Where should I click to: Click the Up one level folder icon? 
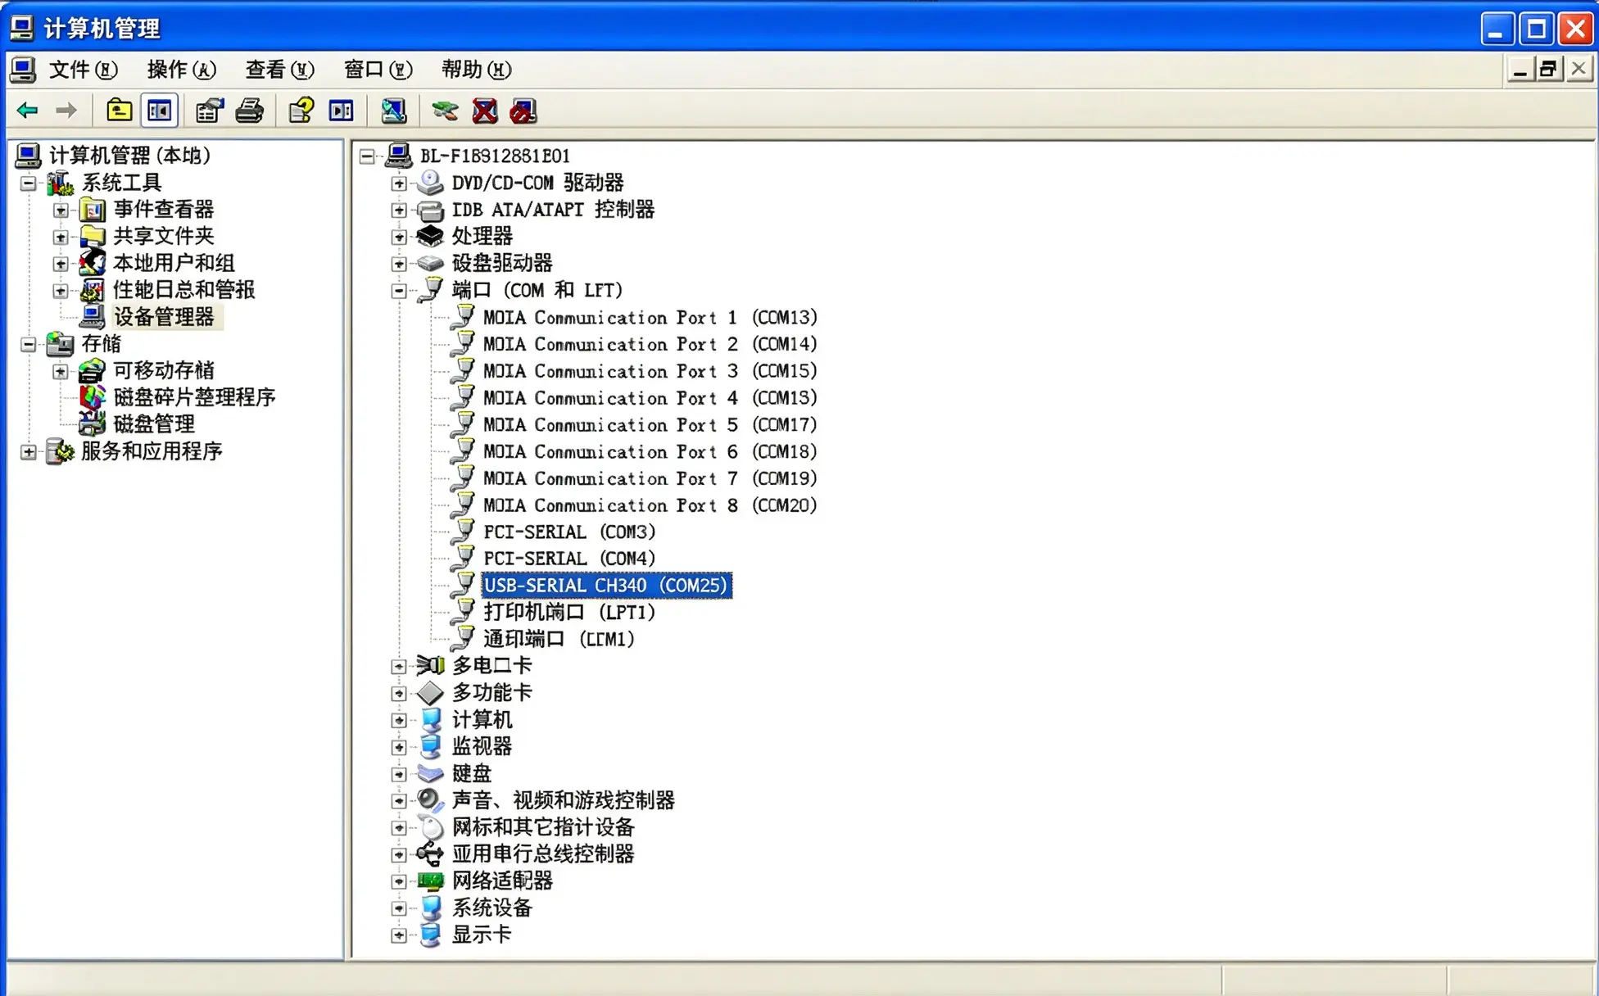click(120, 111)
